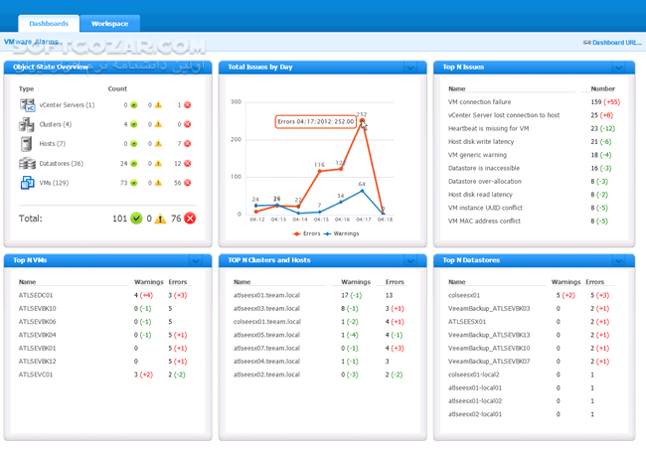Click the vCenter Servers type icon
The width and height of the screenshot is (646, 450).
[x=28, y=104]
